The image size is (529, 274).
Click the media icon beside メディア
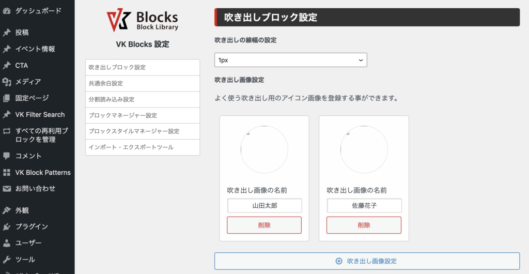[x=7, y=82]
